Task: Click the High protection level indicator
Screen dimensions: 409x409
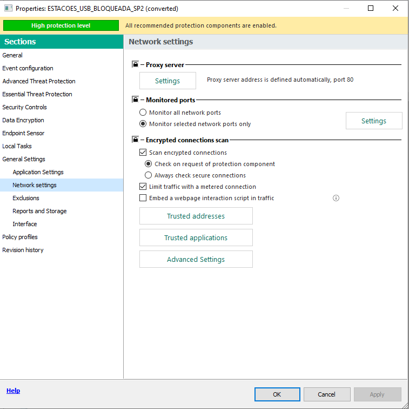Action: 61,25
